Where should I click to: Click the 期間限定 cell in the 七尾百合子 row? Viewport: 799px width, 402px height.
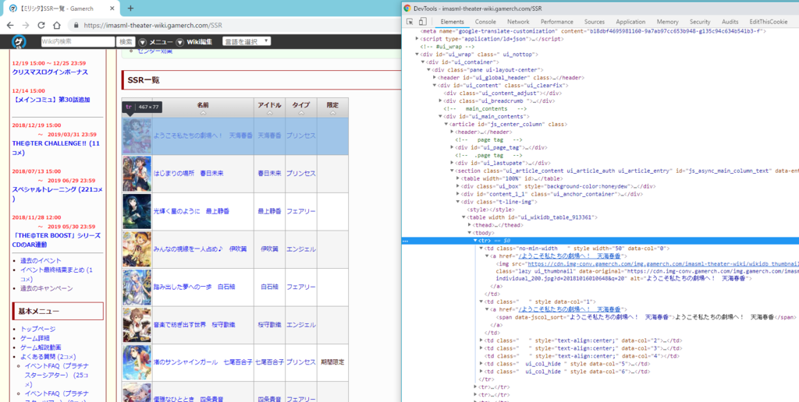(332, 362)
